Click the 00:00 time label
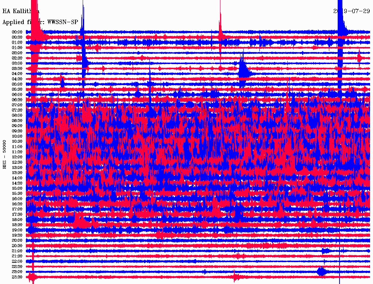Image resolution: width=373 pixels, height=284 pixels. [x=17, y=32]
